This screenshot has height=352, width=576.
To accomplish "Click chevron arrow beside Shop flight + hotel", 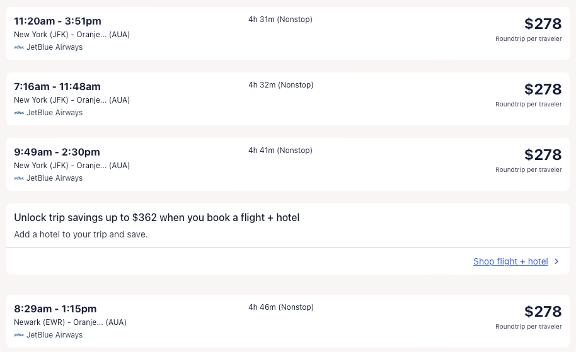I will tap(556, 261).
